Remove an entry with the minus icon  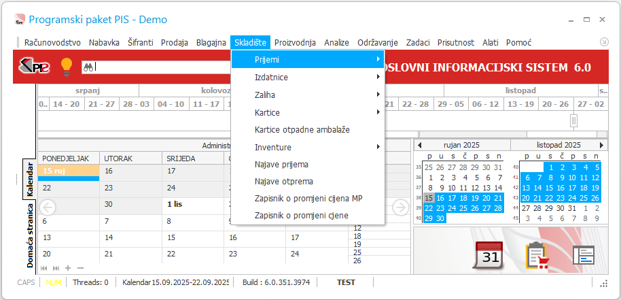(80, 268)
